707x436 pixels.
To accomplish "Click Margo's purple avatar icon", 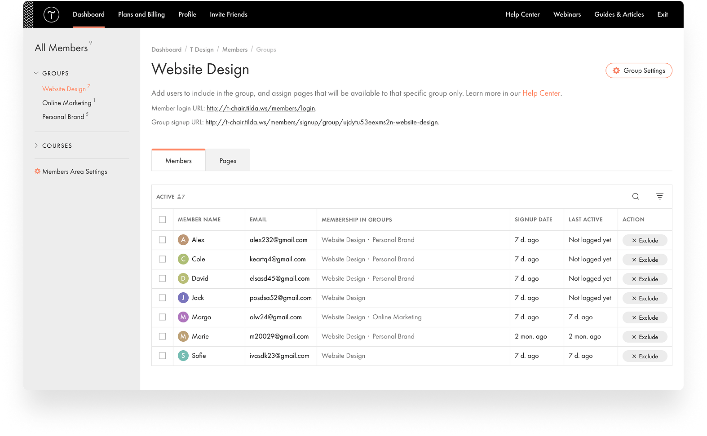I will pos(183,317).
